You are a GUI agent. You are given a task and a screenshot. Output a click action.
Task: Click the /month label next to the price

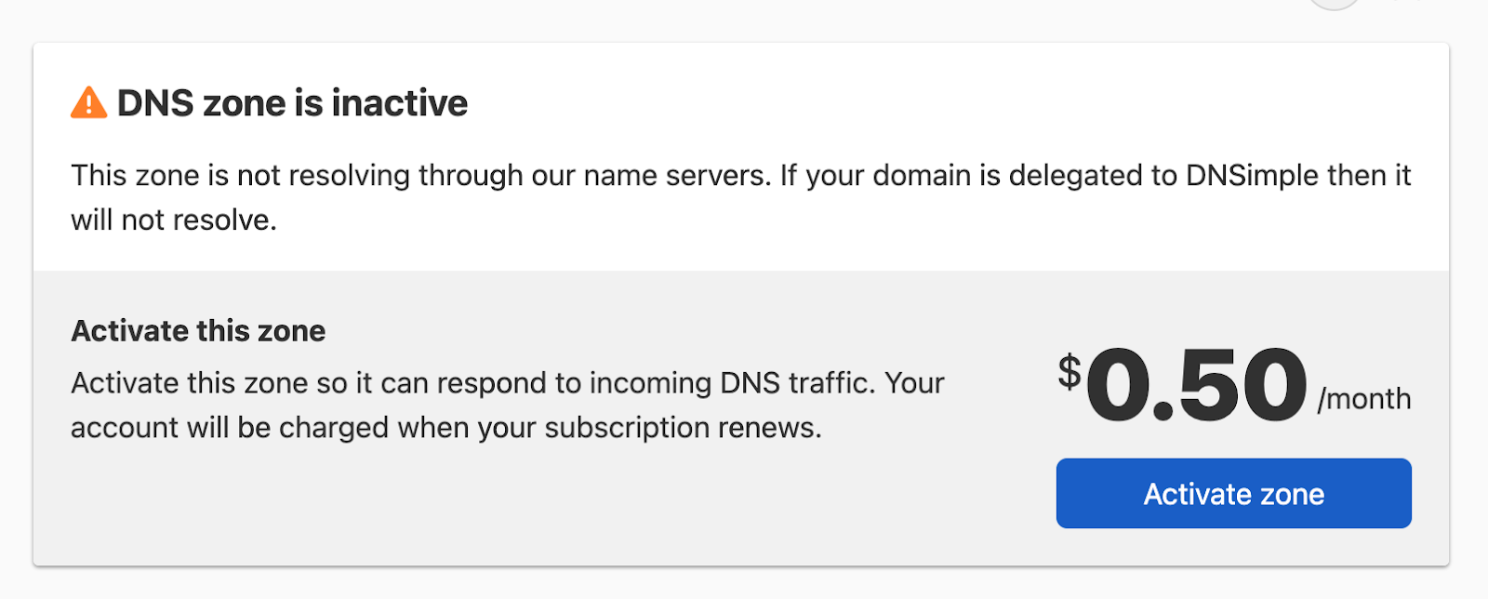click(1363, 400)
